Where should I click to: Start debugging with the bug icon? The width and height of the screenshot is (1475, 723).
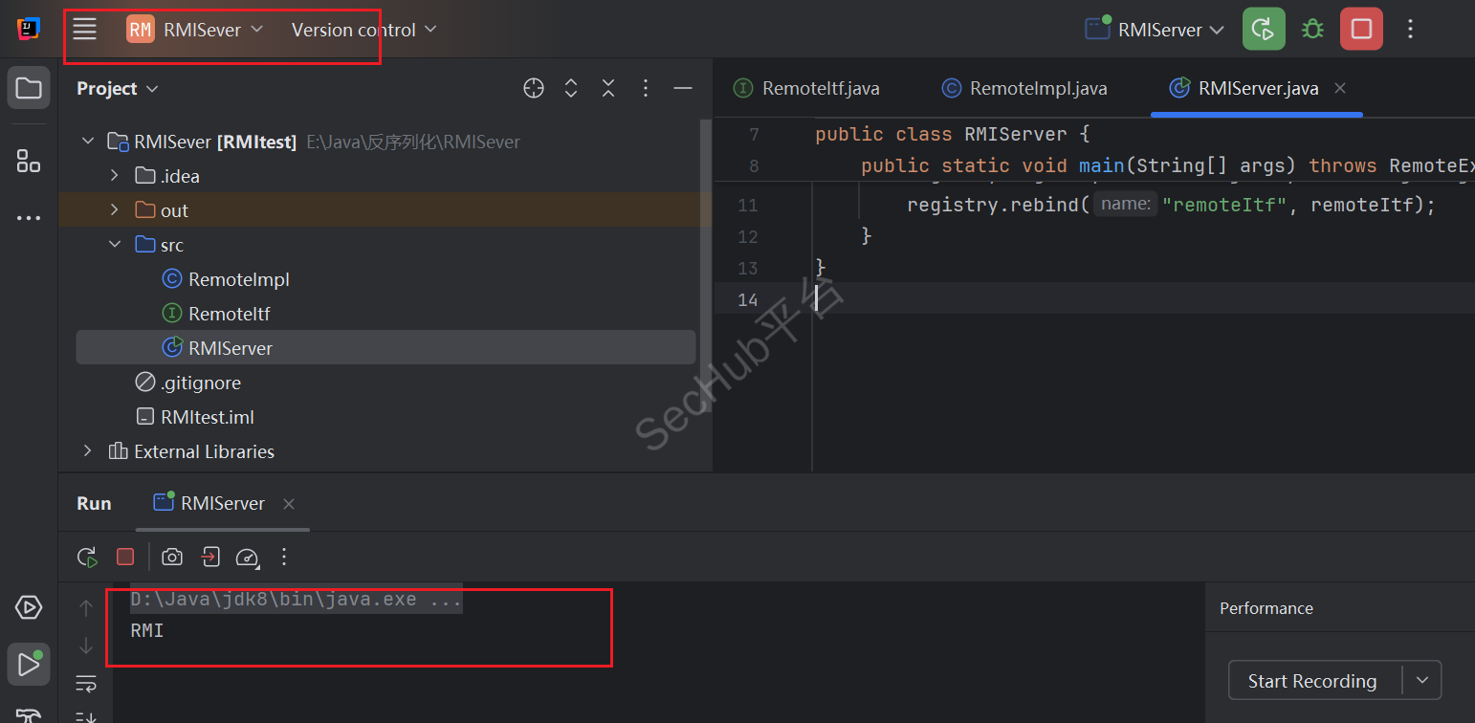pyautogui.click(x=1312, y=30)
